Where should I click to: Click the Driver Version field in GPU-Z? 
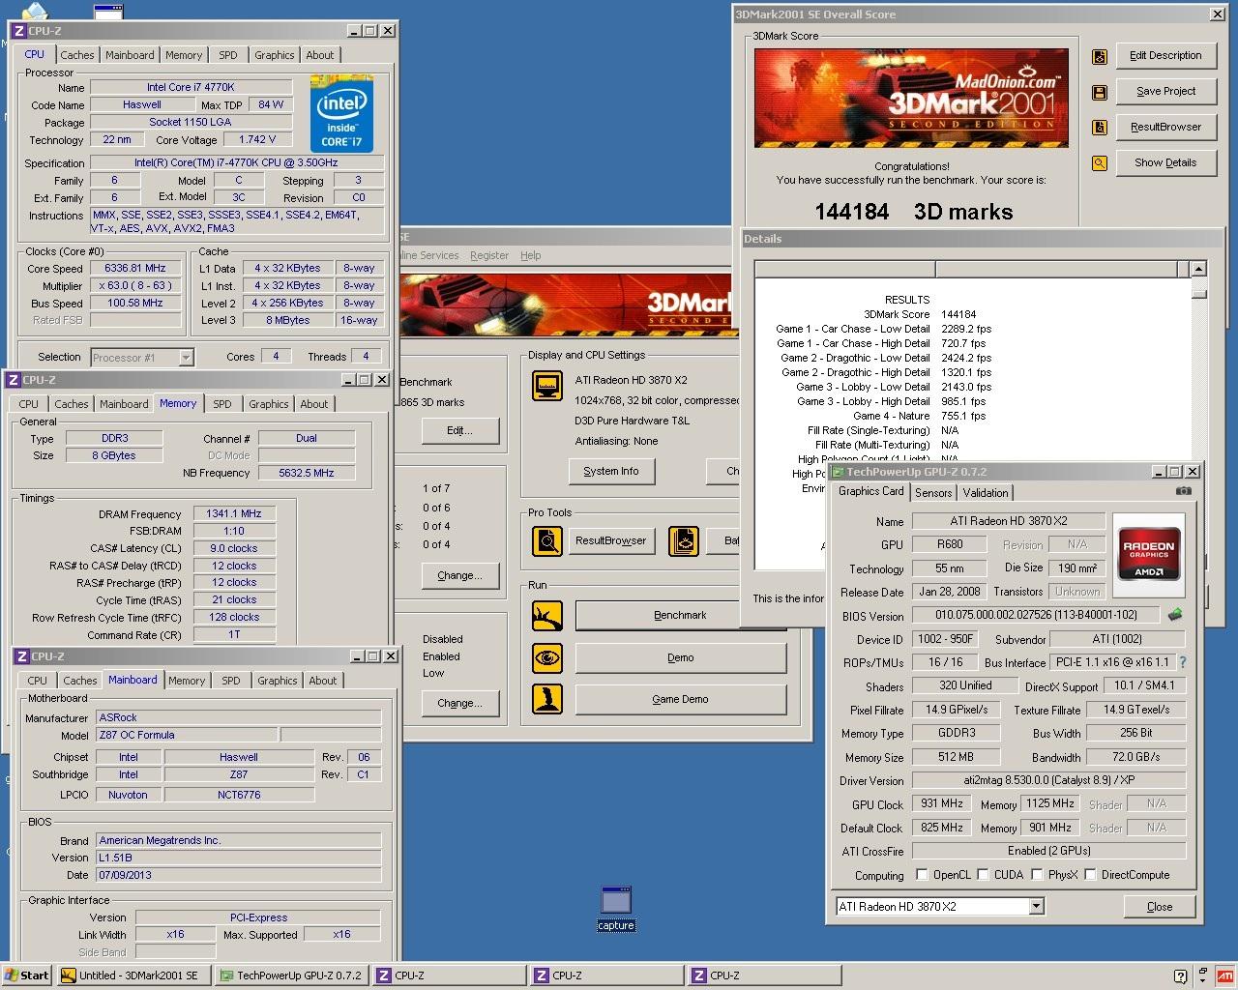[1048, 780]
